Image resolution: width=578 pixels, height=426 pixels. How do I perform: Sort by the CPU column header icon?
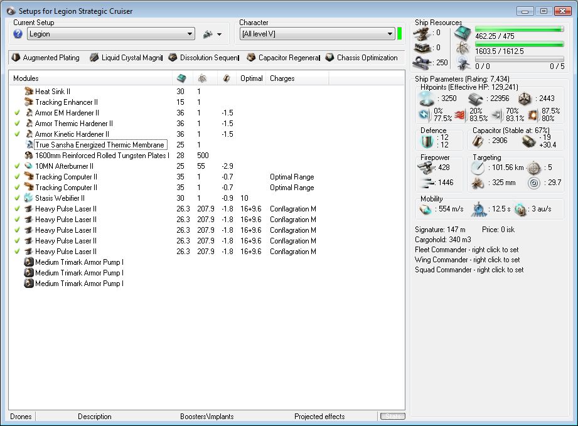coord(181,78)
